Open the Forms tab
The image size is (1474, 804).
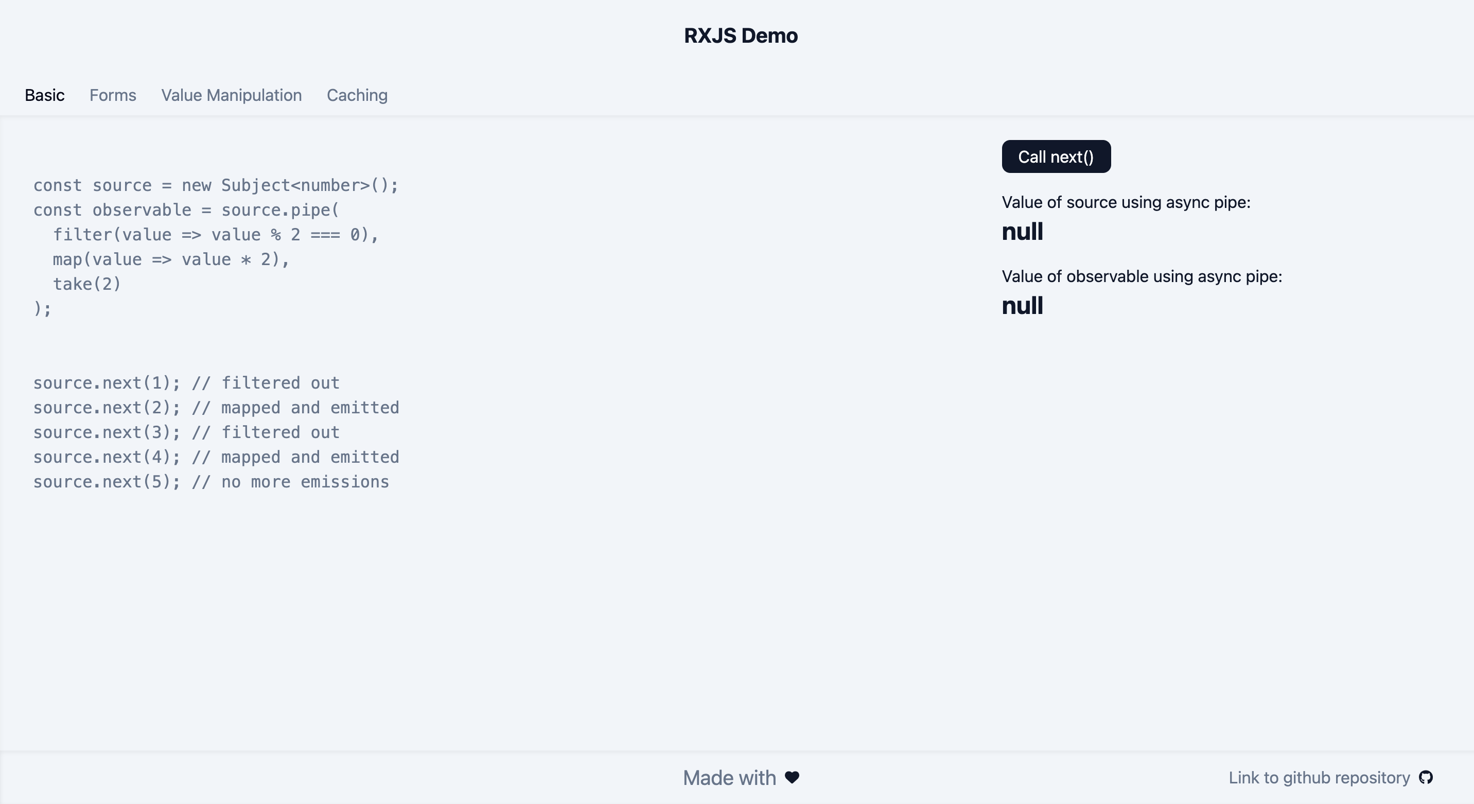[x=113, y=95]
